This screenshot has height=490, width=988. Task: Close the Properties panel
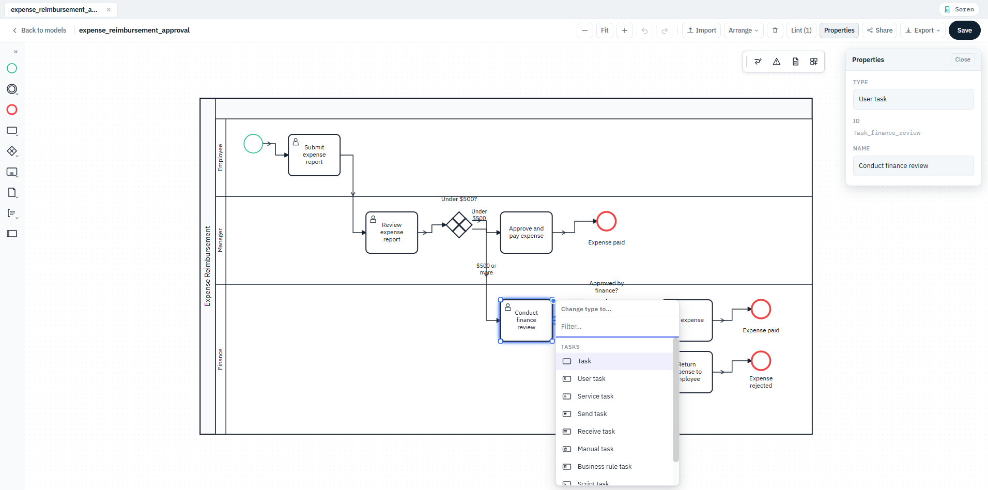point(962,59)
